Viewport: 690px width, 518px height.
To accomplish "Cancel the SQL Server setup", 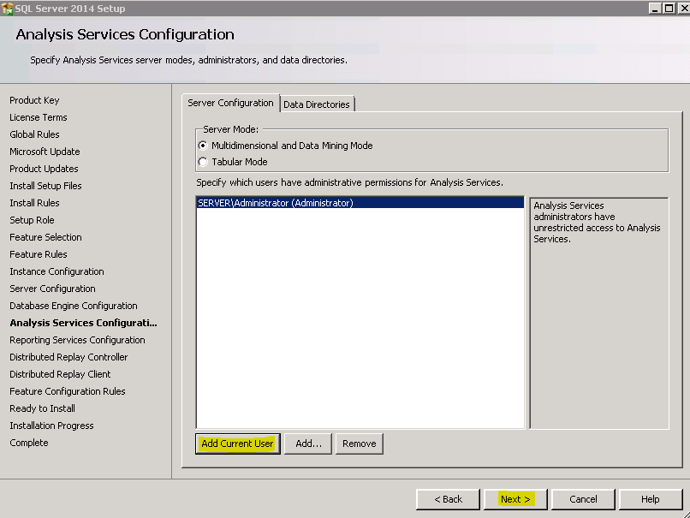I will [583, 499].
